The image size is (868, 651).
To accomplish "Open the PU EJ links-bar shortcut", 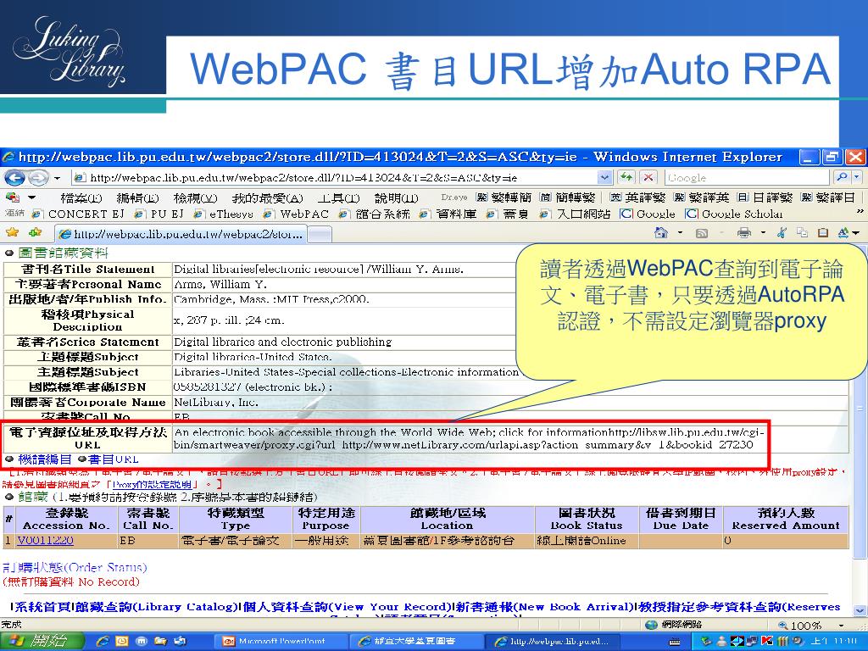I will pyautogui.click(x=159, y=214).
